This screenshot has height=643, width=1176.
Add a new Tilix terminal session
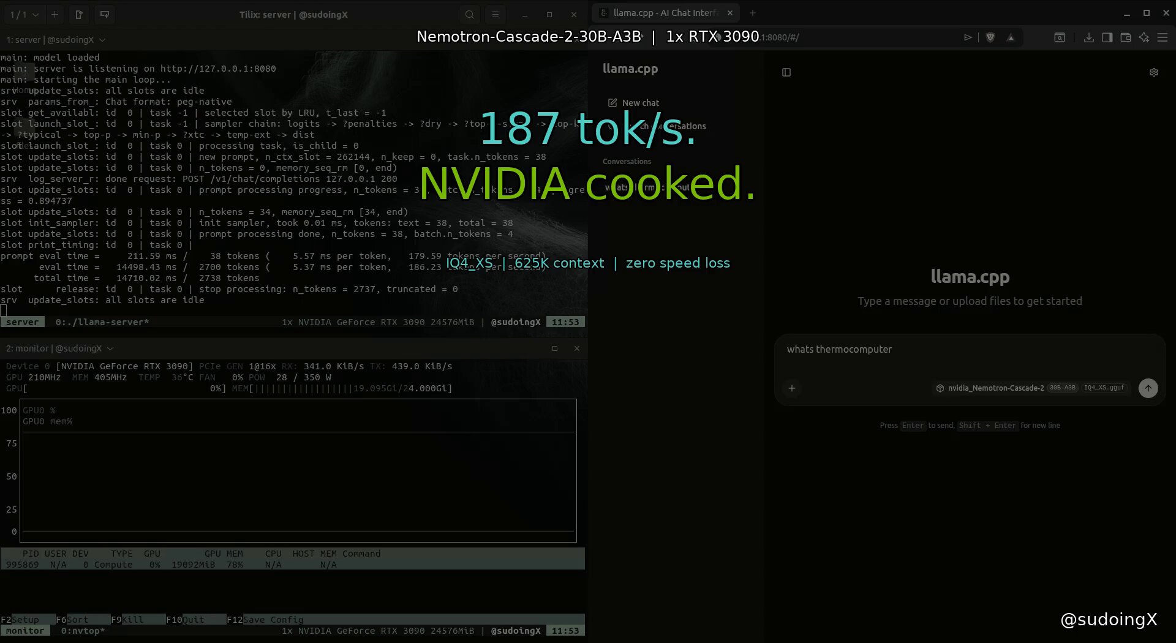(55, 15)
